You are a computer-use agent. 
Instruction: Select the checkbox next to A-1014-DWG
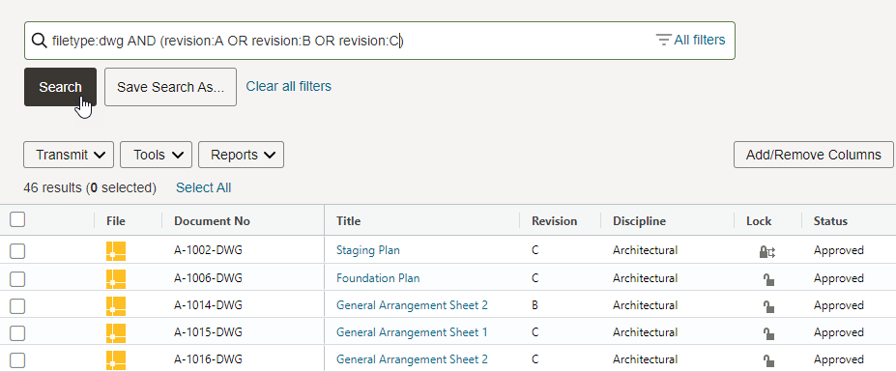coord(17,305)
